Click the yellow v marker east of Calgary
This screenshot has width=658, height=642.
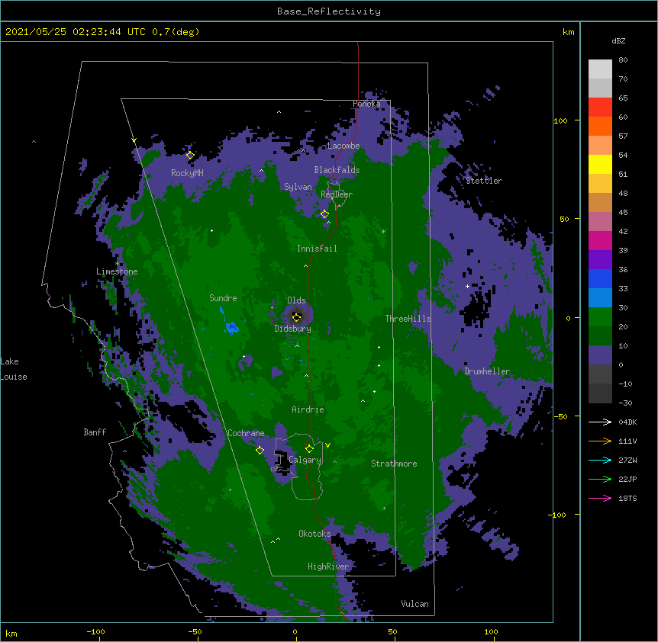(x=327, y=445)
